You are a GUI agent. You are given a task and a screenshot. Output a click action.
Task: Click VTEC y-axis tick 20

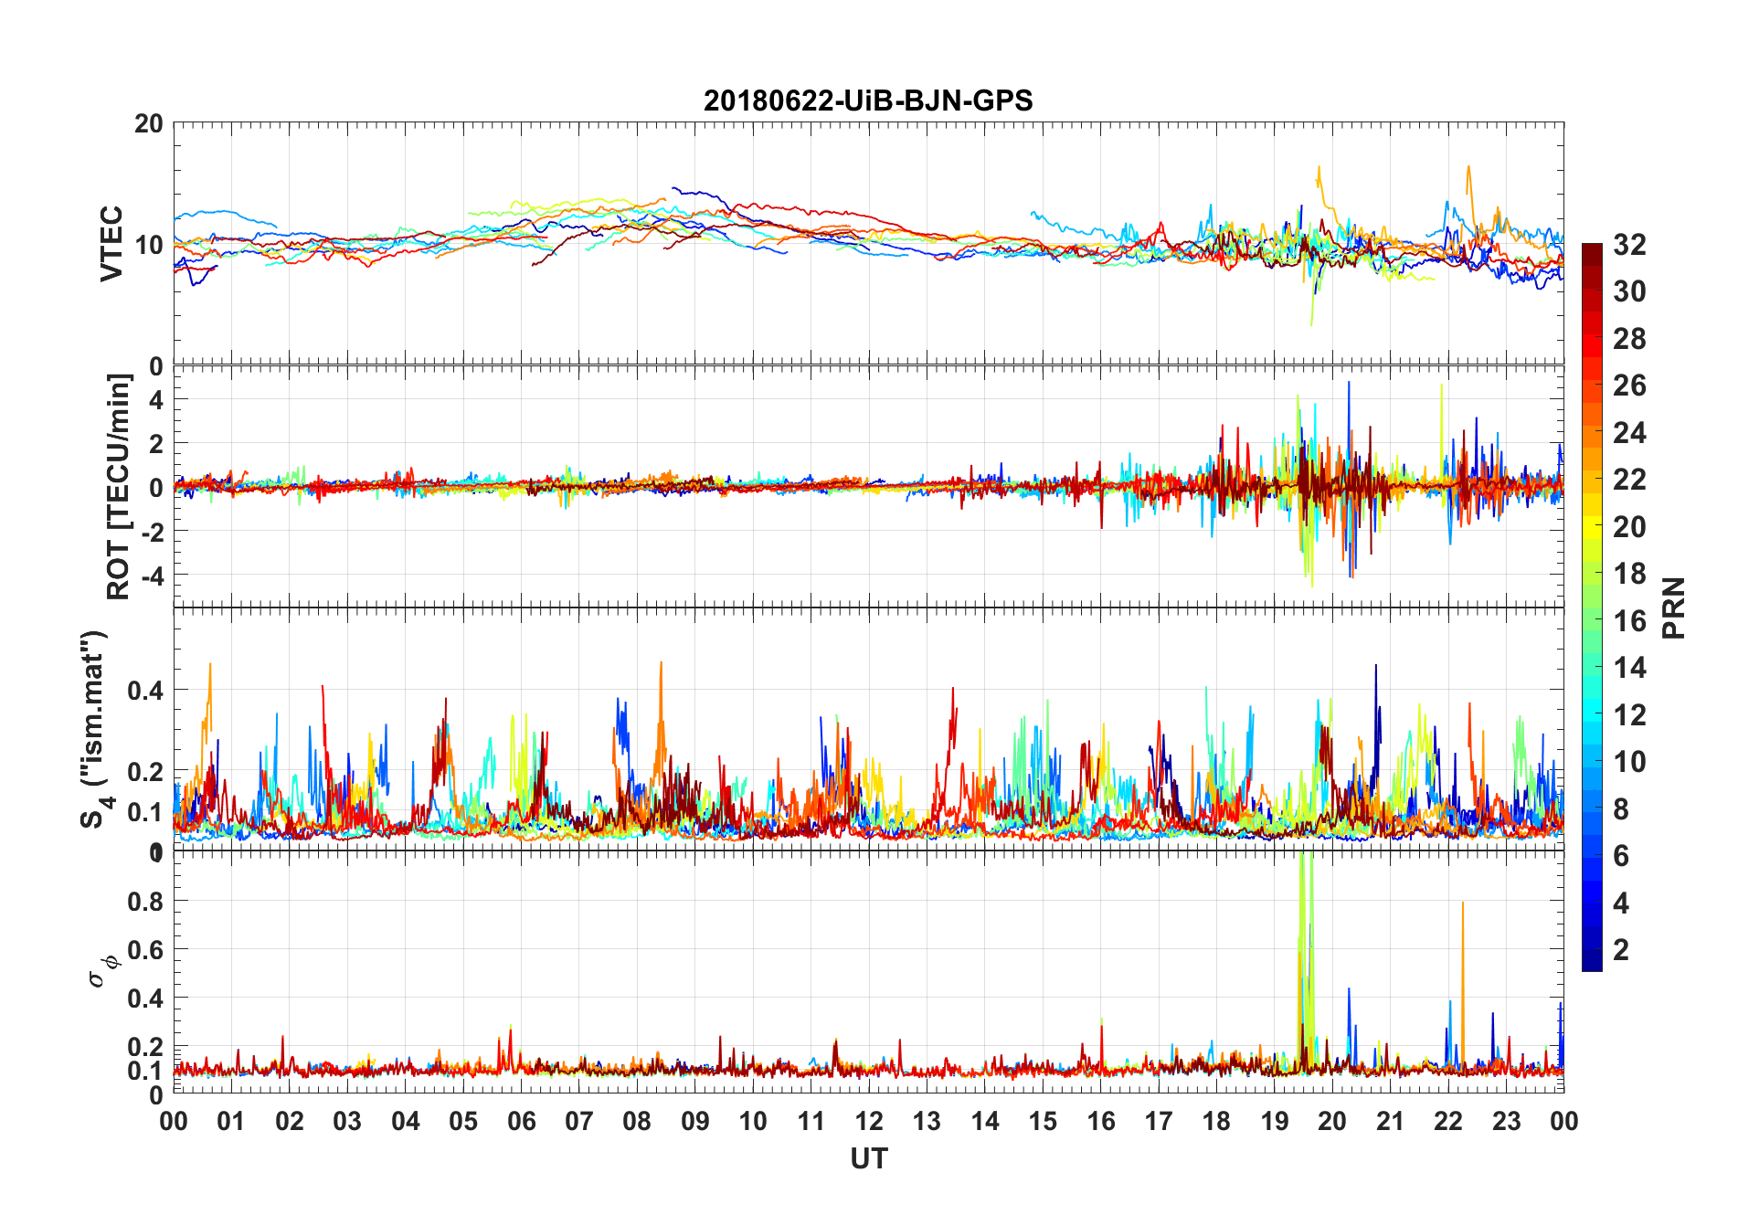point(149,123)
